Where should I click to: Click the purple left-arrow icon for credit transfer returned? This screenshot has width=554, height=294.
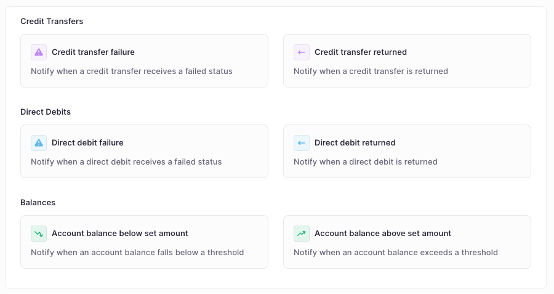tap(302, 52)
